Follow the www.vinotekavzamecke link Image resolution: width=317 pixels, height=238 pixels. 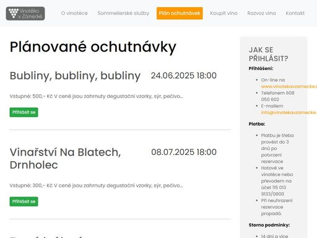(289, 86)
